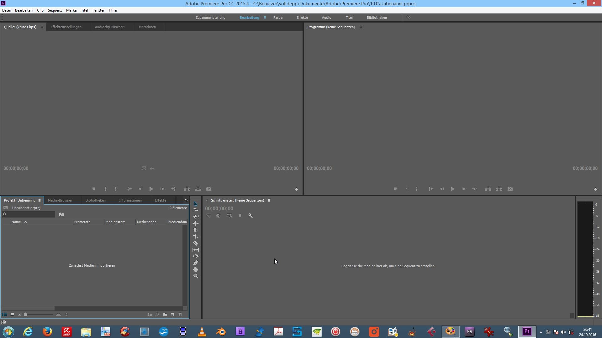This screenshot has height=338, width=602.
Task: Open Bearbeitung workspace menu icon
Action: click(265, 18)
